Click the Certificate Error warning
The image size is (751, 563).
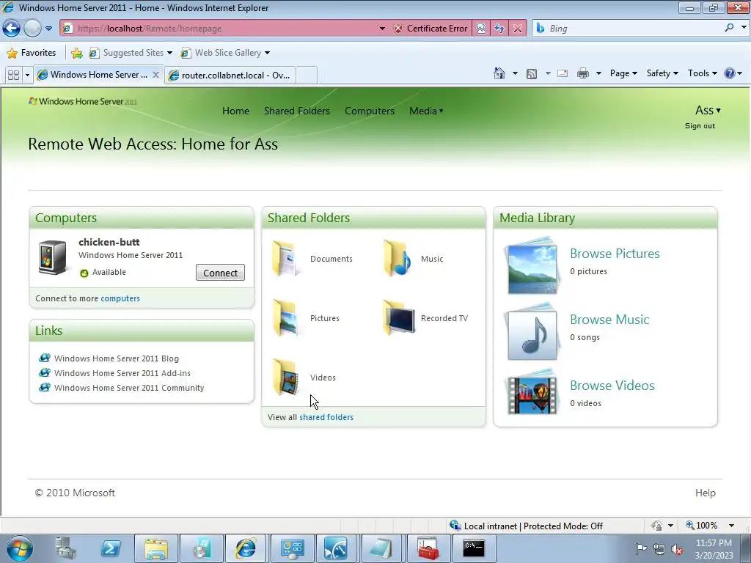click(431, 29)
